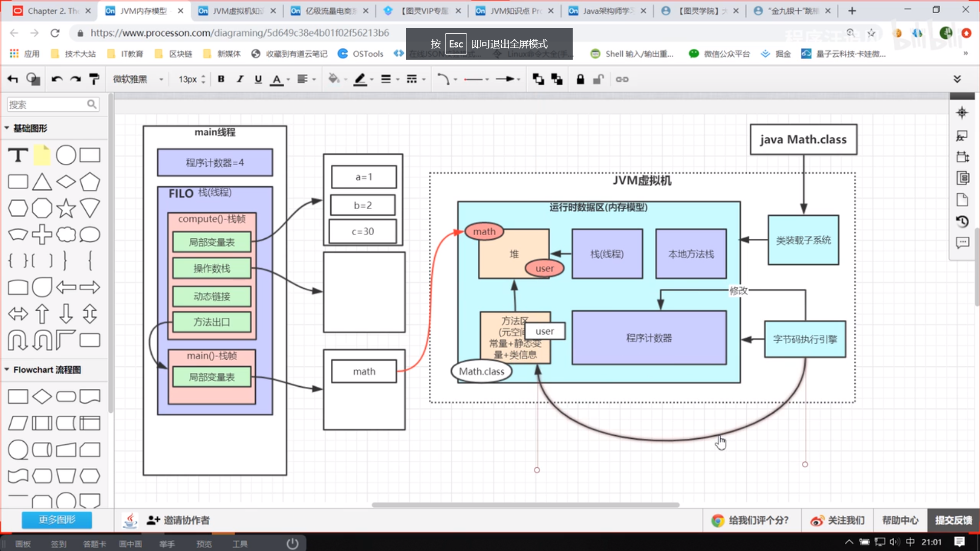Image resolution: width=980 pixels, height=551 pixels.
Task: Select the format painter brush
Action: 94,79
